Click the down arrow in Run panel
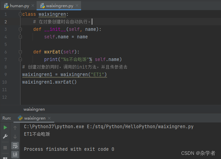This screenshot has height=159, width=221. point(15,136)
